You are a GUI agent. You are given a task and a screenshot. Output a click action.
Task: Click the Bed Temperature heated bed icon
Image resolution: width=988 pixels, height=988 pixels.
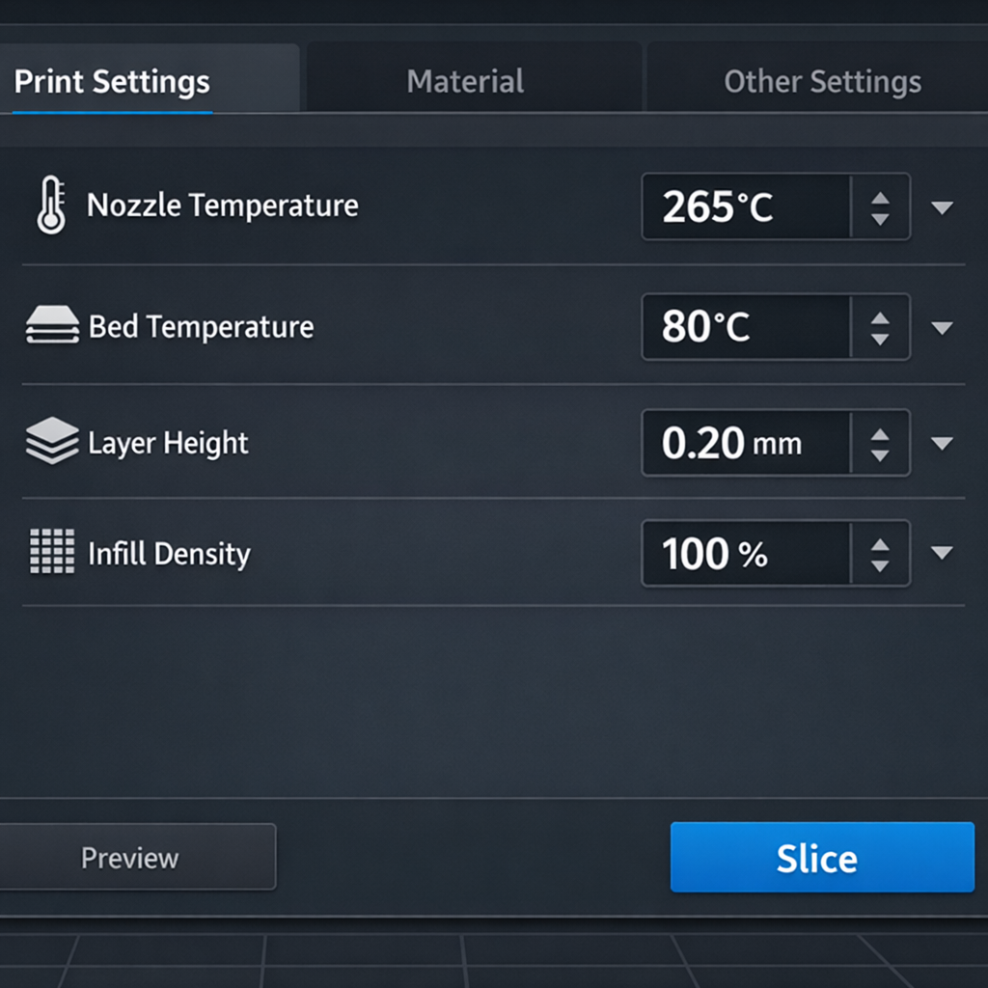click(x=53, y=326)
